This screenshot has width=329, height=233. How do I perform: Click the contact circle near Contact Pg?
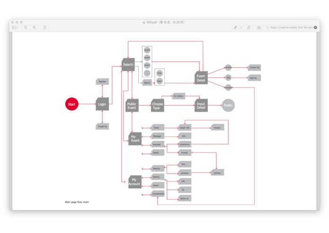(228, 67)
